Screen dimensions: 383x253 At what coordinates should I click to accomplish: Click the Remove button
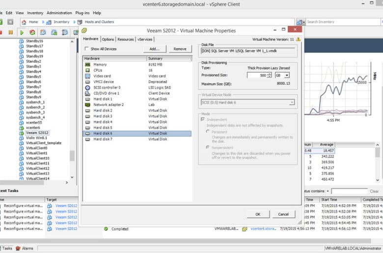tap(180, 49)
